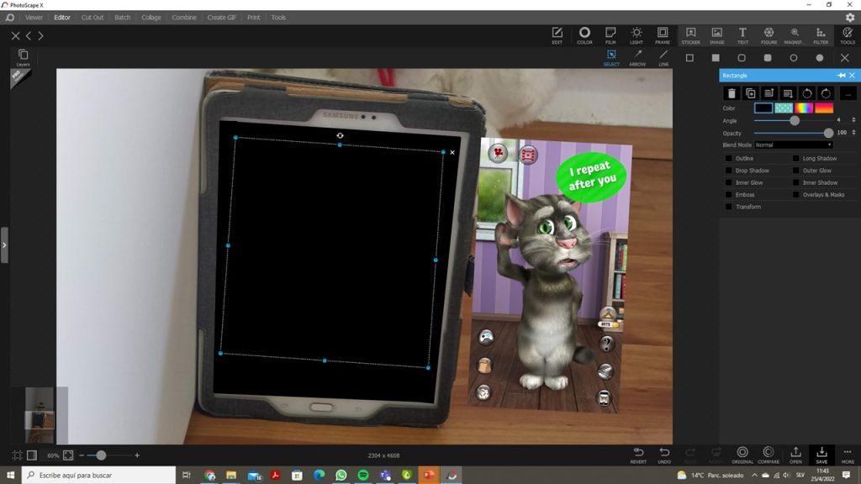Viewport: 861px width, 484px height.
Task: Open the Image insert tool
Action: (716, 35)
